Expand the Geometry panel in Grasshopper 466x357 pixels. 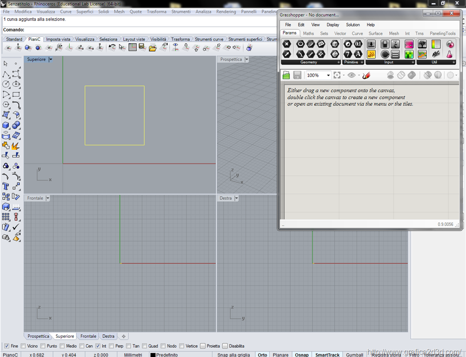(x=339, y=62)
